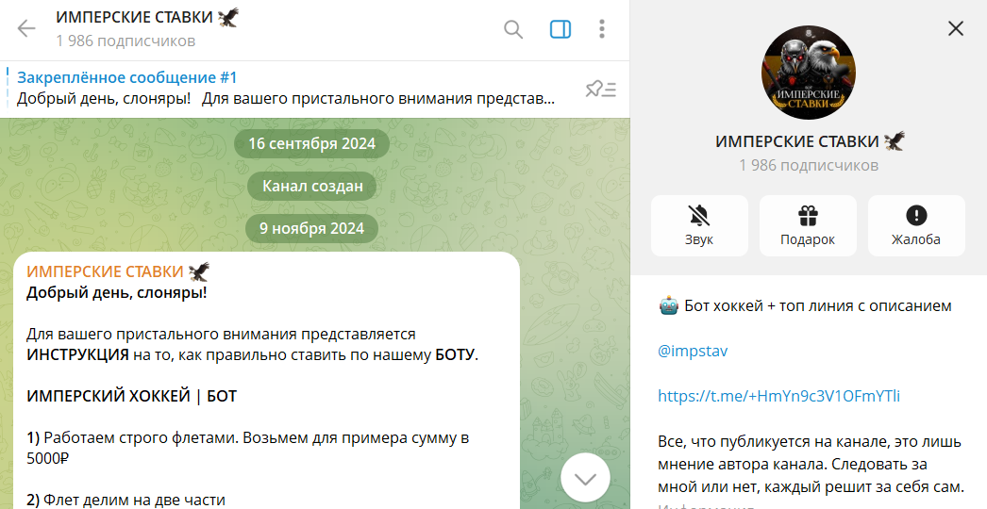Open pinned message #1 banner
987x509 pixels.
pos(286,89)
